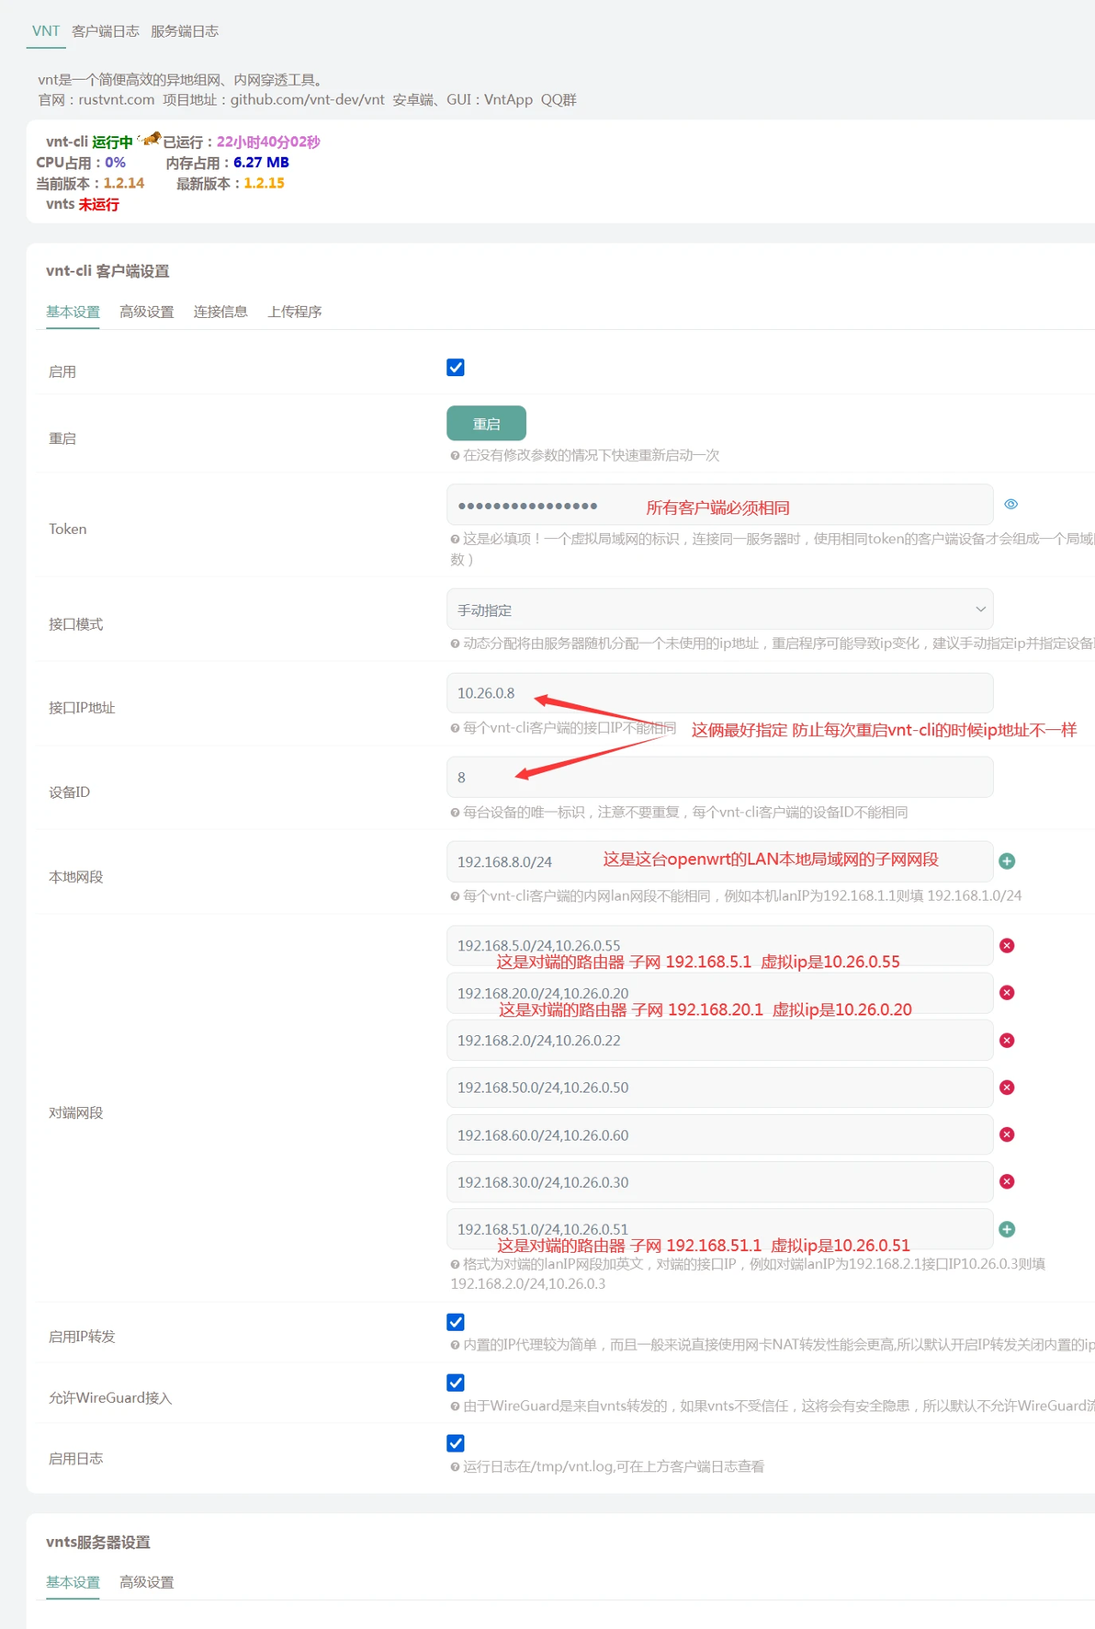The width and height of the screenshot is (1095, 1629).
Task: Toggle 允许WireGuard接入 checkbox
Action: tap(456, 1383)
